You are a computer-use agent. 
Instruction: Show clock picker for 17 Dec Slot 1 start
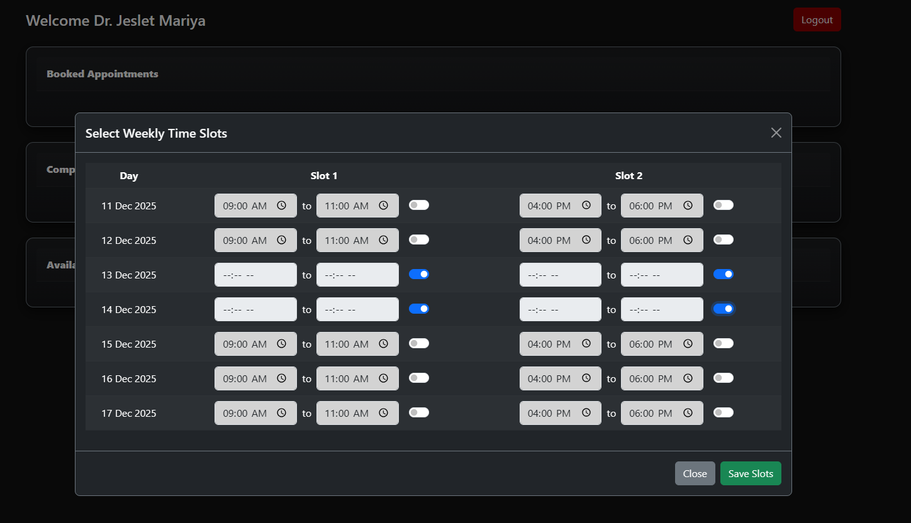[282, 413]
